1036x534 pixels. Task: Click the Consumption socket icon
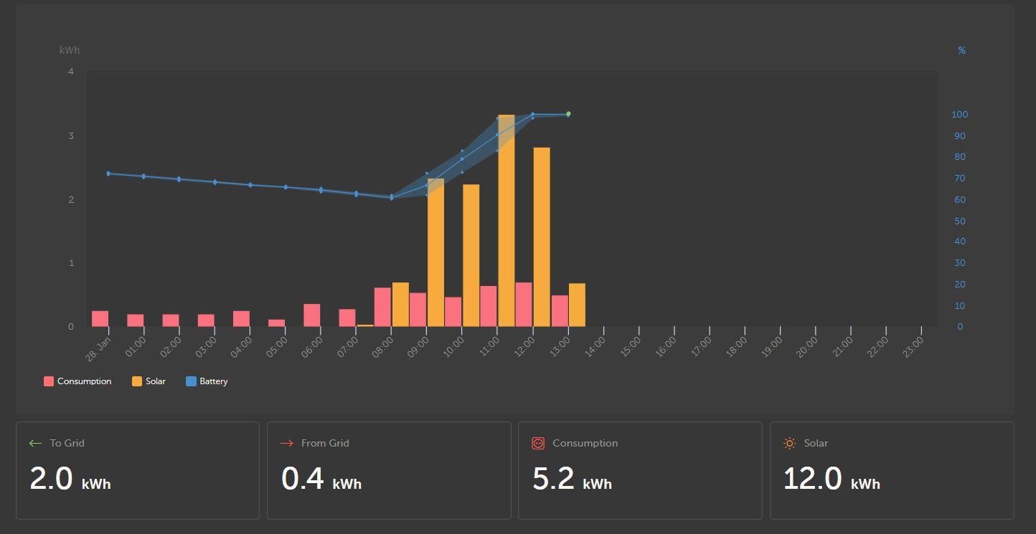(538, 444)
